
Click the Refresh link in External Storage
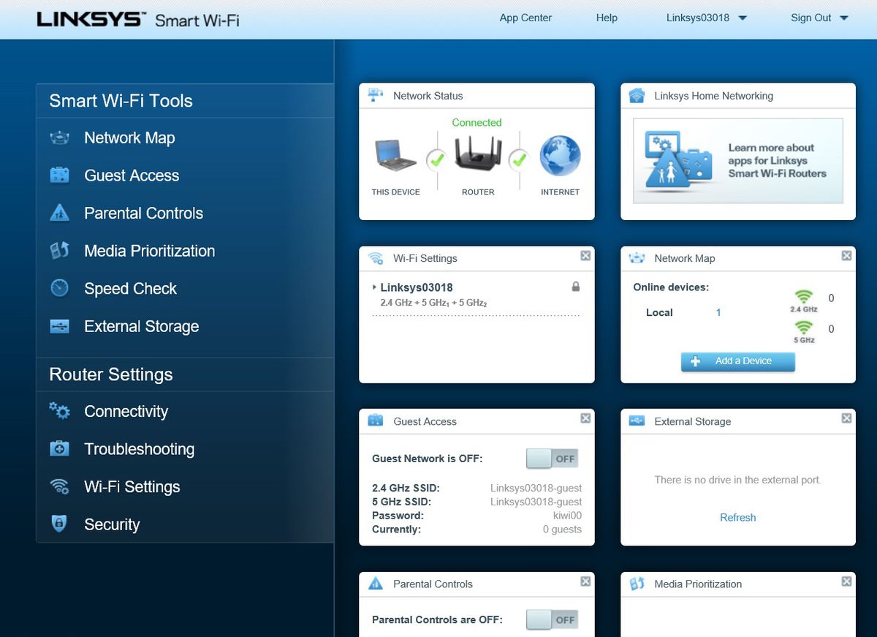pos(737,517)
